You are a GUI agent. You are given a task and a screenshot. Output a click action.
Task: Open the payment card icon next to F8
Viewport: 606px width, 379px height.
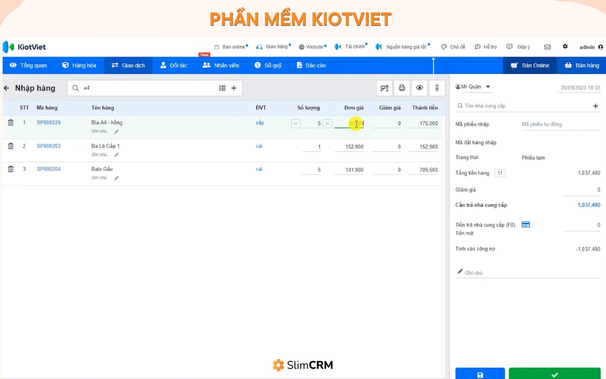coord(526,224)
